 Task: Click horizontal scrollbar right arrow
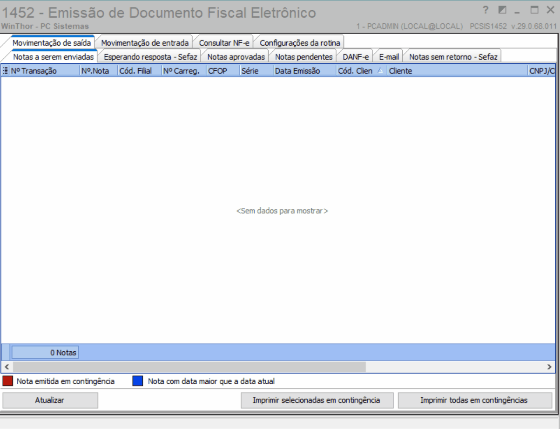550,367
